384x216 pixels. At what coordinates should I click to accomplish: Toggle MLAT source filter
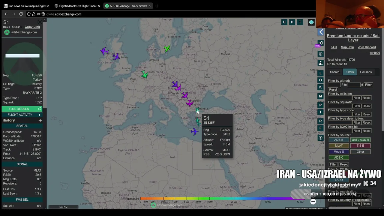tap(339, 146)
